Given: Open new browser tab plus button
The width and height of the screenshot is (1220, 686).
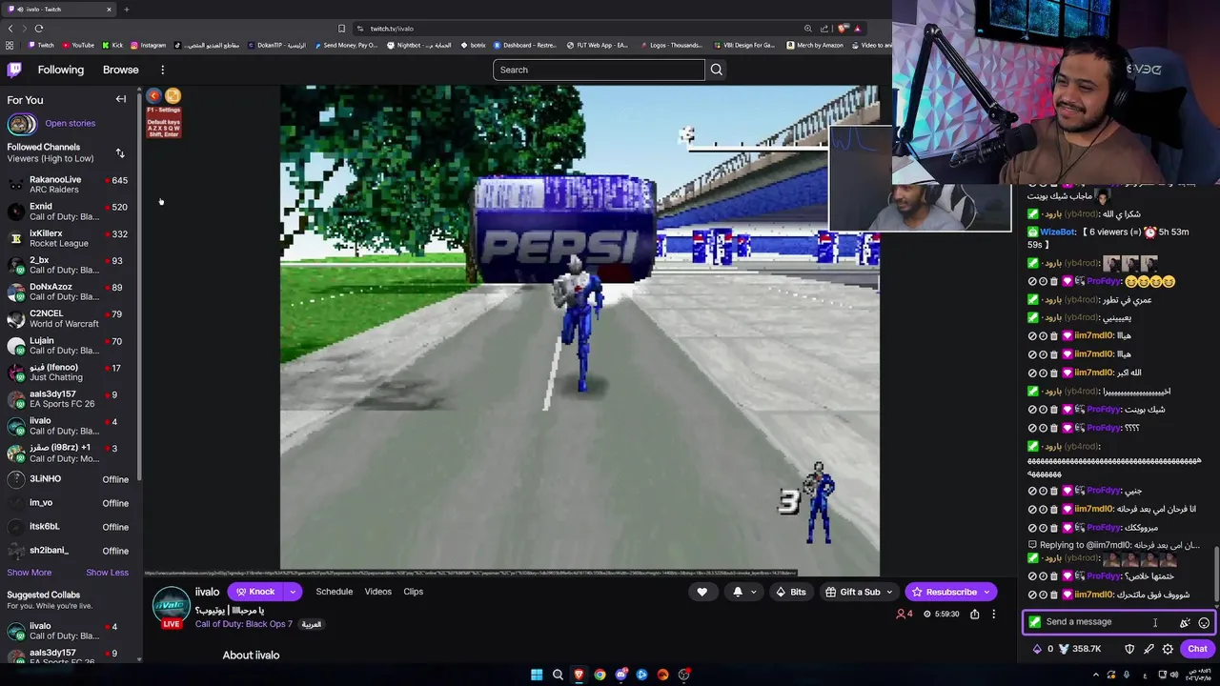Looking at the screenshot, I should point(126,10).
